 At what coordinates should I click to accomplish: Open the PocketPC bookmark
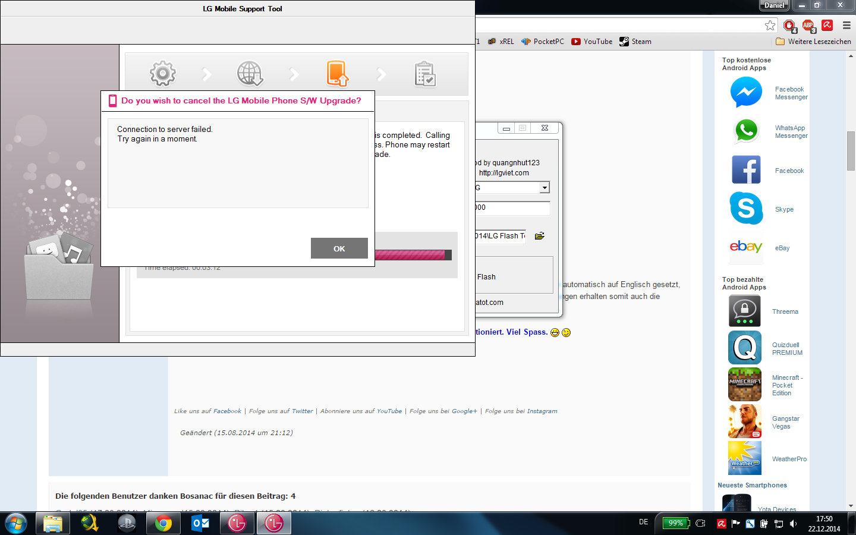point(543,42)
